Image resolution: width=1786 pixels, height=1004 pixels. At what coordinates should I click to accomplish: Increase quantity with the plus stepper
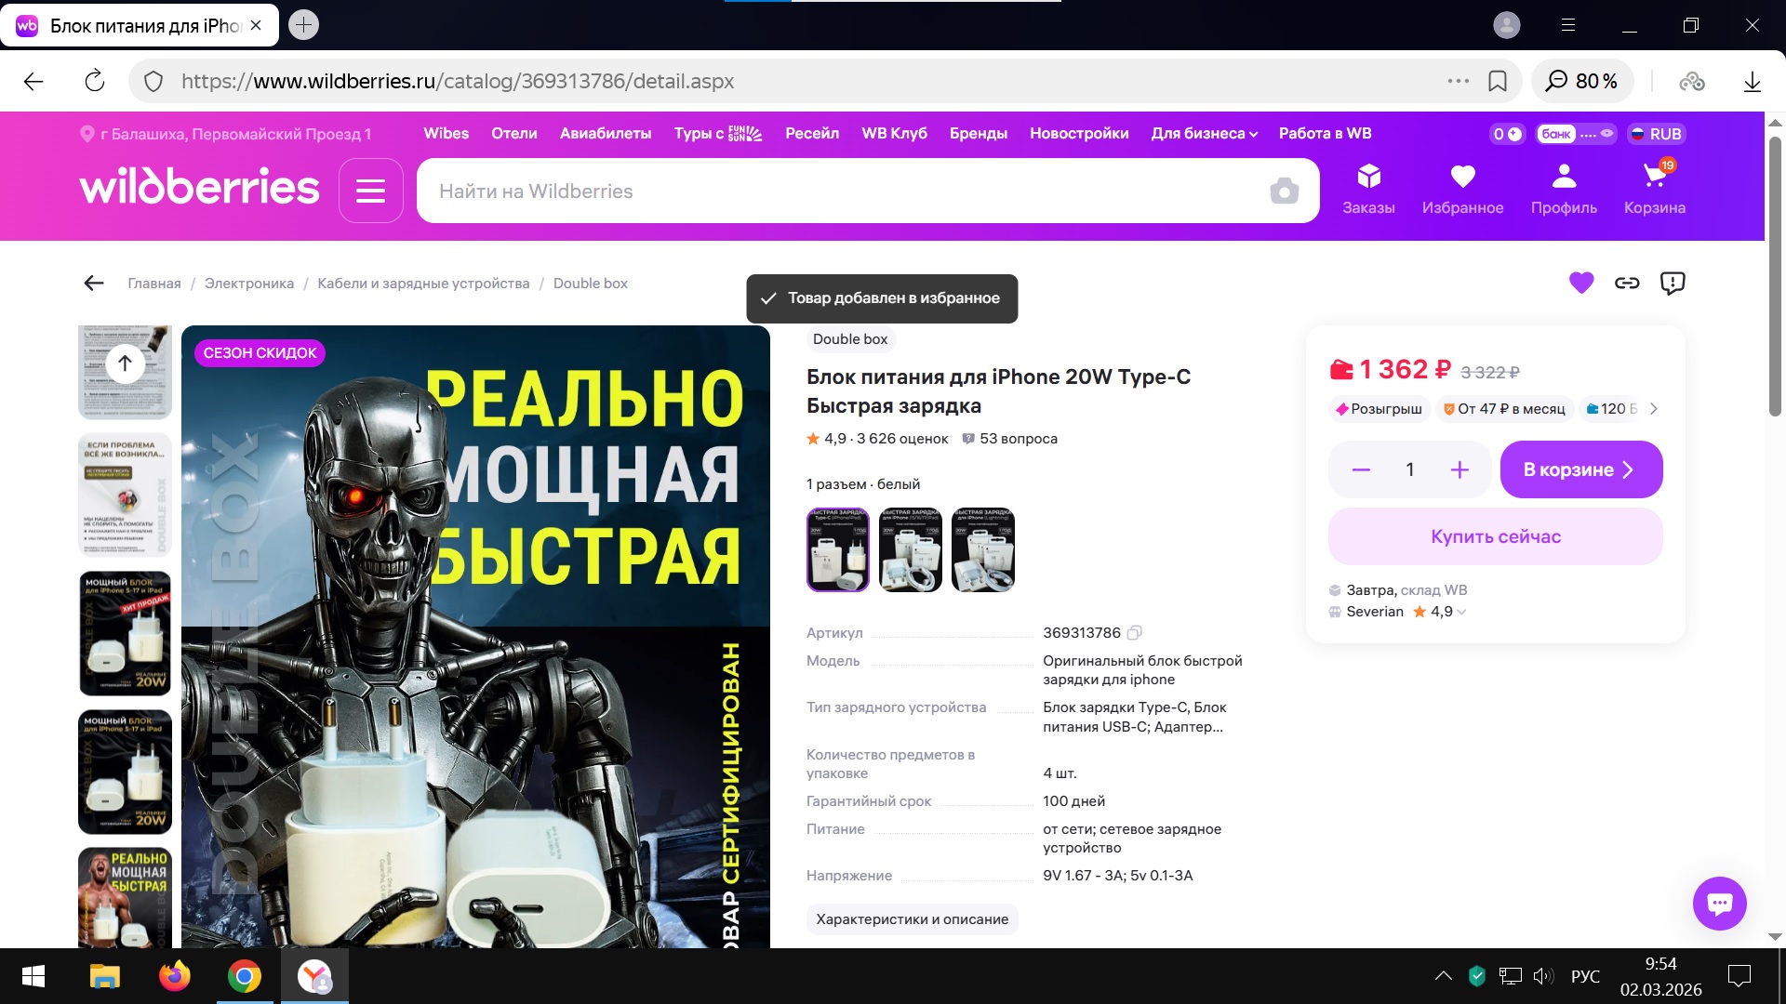[1459, 469]
